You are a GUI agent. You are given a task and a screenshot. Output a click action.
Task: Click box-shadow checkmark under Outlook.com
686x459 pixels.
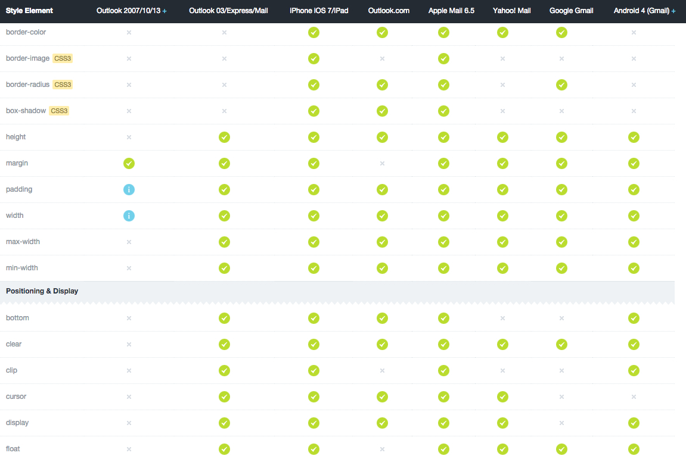tap(383, 111)
